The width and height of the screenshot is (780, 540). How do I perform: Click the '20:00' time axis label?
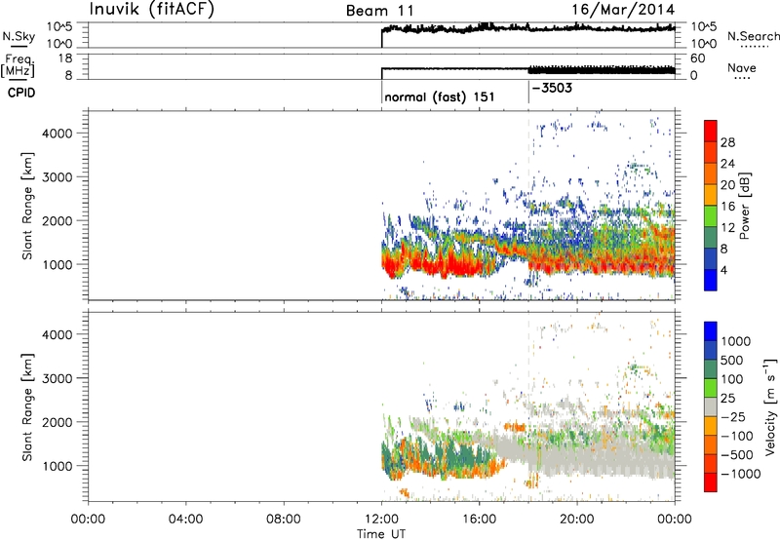(577, 520)
